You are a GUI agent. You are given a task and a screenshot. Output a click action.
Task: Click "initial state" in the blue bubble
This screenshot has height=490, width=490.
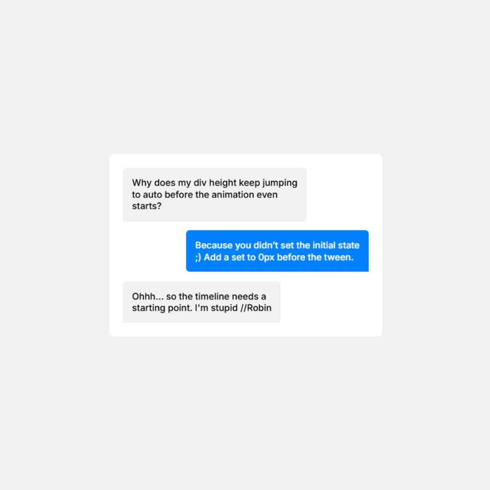[x=332, y=245]
